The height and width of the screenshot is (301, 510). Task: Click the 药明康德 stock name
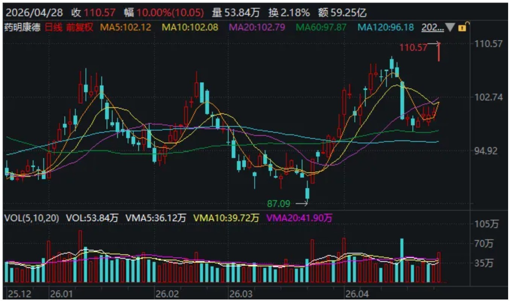[22, 27]
